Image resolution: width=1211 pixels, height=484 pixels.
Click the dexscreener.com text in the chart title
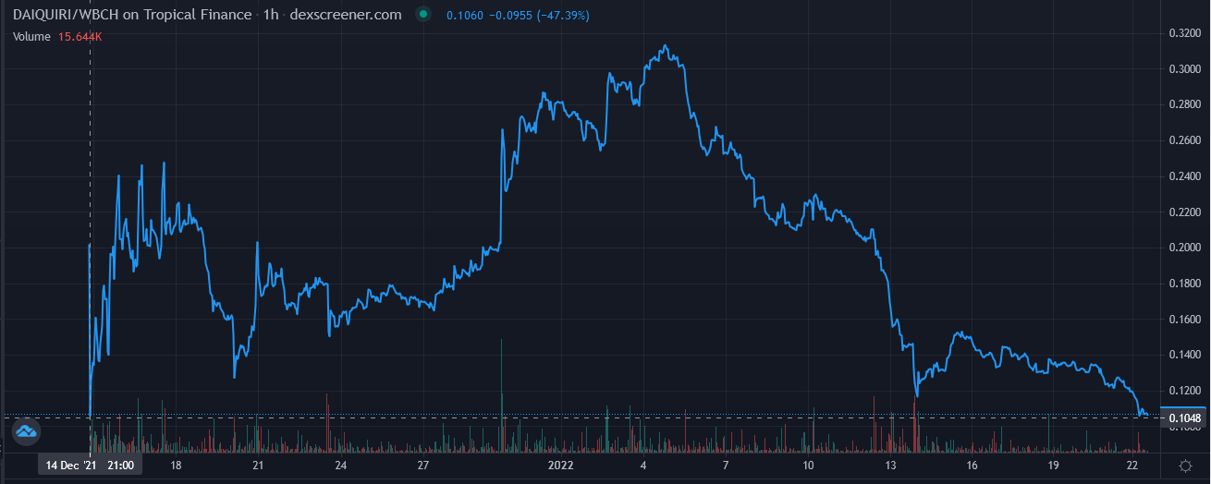pyautogui.click(x=346, y=15)
